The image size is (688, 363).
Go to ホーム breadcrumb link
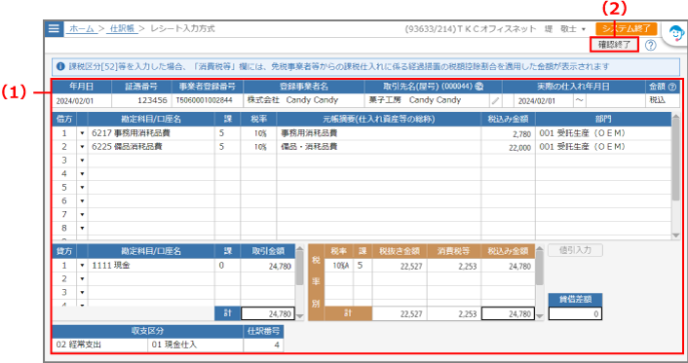click(x=82, y=29)
